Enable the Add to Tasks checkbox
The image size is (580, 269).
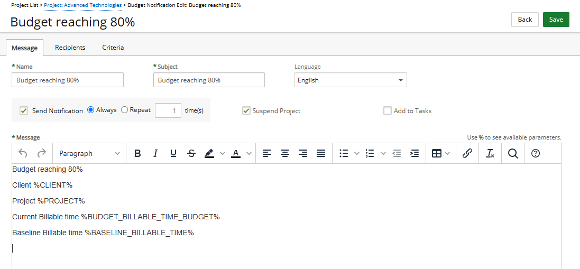387,110
